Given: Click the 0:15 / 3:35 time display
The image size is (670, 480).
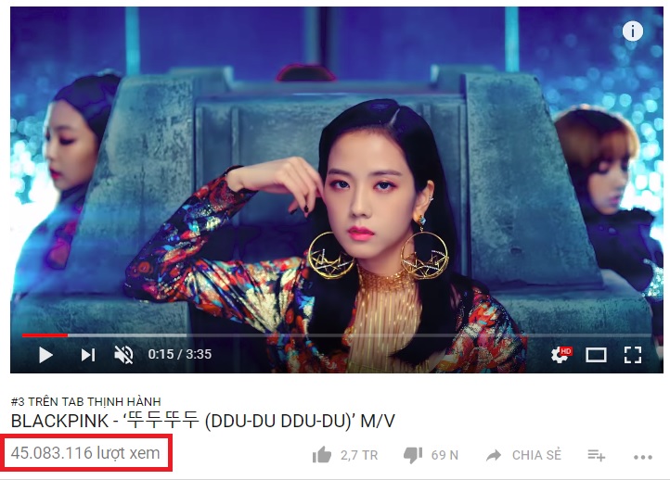Looking at the screenshot, I should [x=179, y=354].
